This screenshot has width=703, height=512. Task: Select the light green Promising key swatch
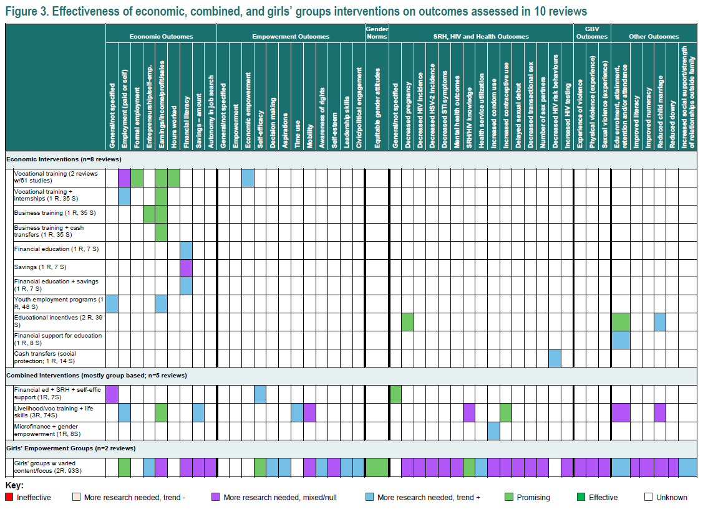pos(509,497)
